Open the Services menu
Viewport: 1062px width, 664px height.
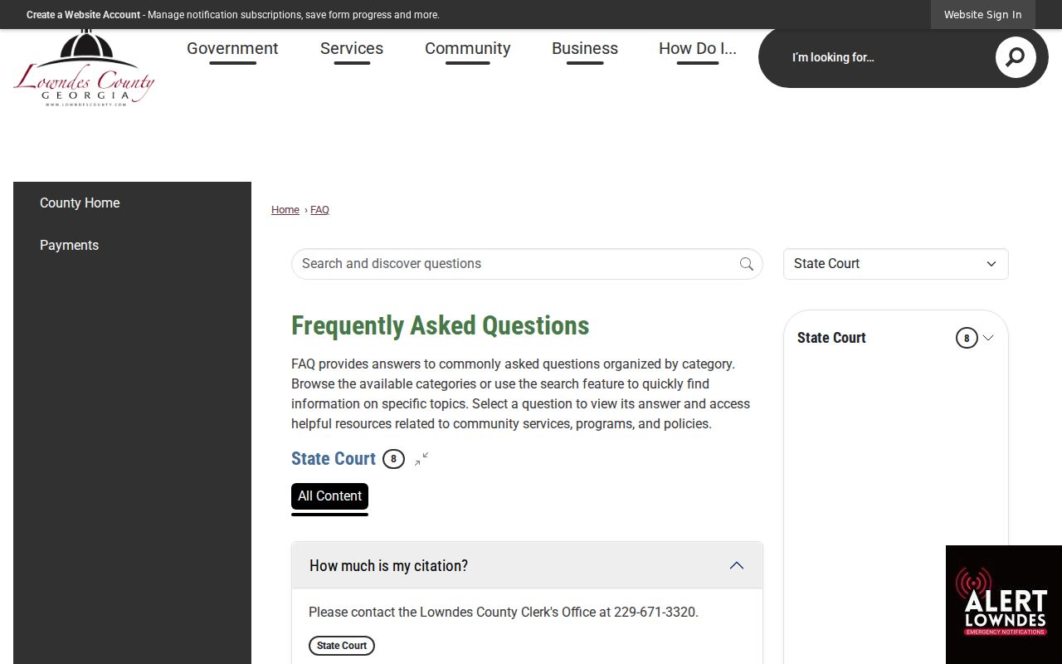(x=352, y=49)
